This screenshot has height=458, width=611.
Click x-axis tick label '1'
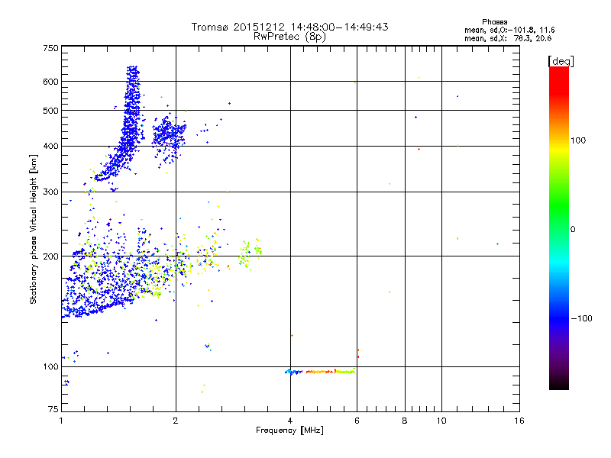(62, 421)
